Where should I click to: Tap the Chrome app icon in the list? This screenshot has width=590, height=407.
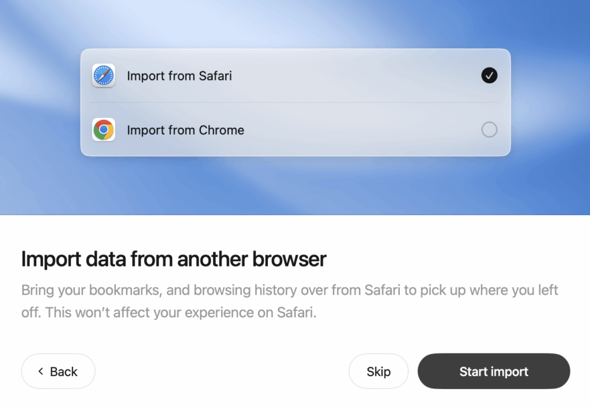click(104, 130)
